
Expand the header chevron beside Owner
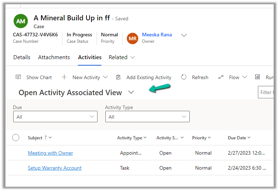184,35
